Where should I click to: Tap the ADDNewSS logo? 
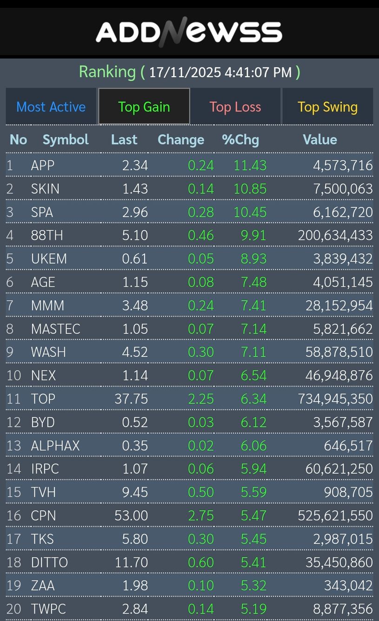[189, 32]
